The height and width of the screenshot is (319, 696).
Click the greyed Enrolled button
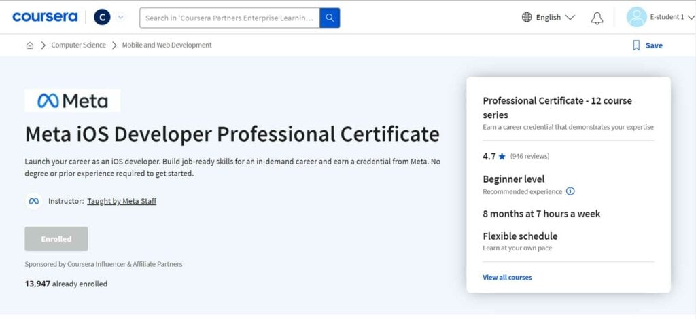(56, 239)
